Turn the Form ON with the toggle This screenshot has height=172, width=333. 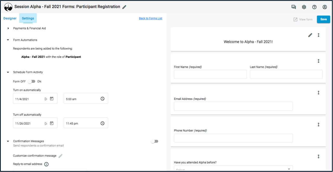tap(32, 81)
